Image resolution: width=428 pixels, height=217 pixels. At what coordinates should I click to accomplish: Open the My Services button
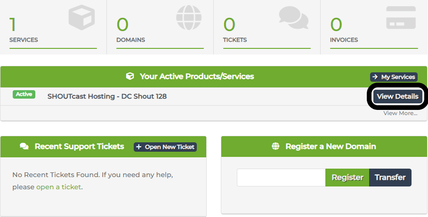(394, 77)
